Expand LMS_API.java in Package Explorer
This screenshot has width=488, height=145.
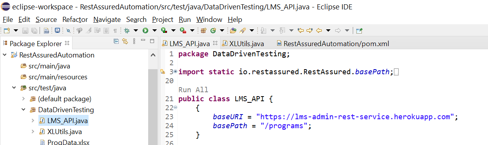[x=33, y=121]
